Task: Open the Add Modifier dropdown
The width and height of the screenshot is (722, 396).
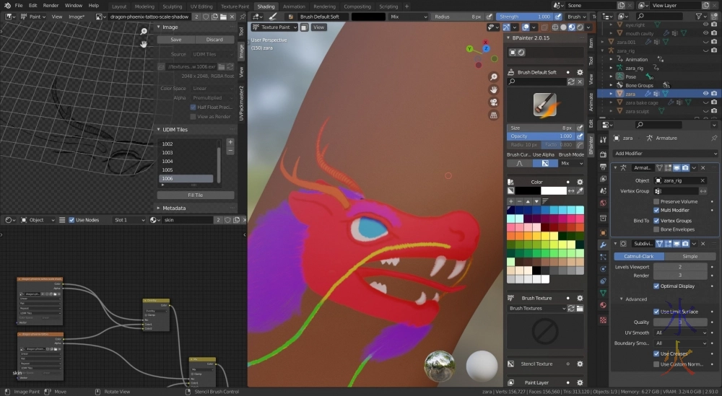Action: pyautogui.click(x=664, y=154)
